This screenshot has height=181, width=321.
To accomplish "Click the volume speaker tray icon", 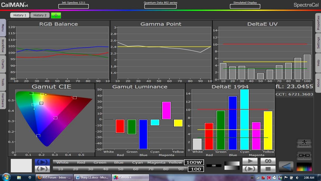I will [297, 177].
